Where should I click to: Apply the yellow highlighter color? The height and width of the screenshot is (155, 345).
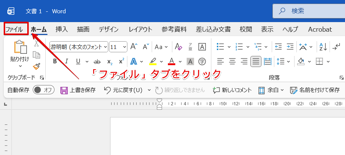[x=153, y=61]
